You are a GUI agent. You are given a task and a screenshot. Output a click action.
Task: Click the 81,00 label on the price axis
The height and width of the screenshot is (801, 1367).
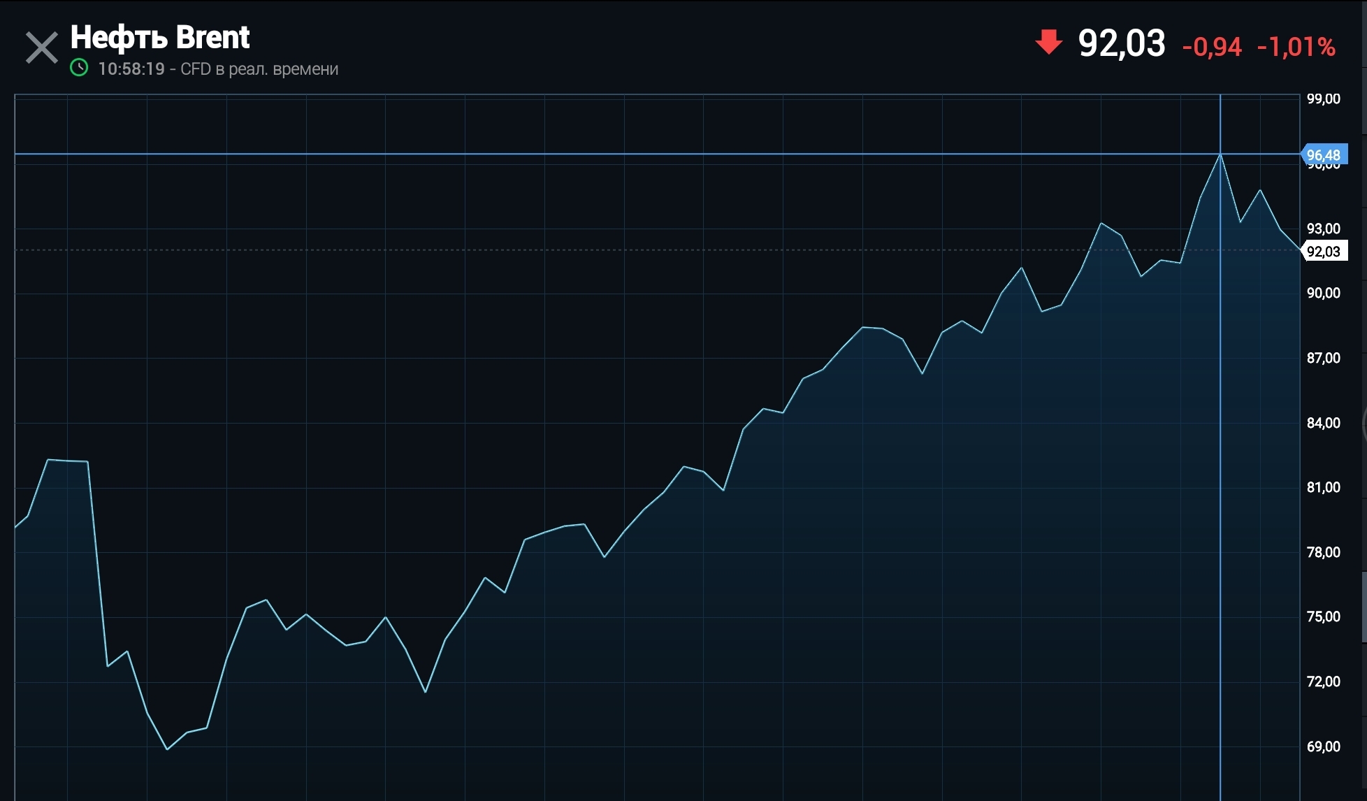pos(1324,487)
